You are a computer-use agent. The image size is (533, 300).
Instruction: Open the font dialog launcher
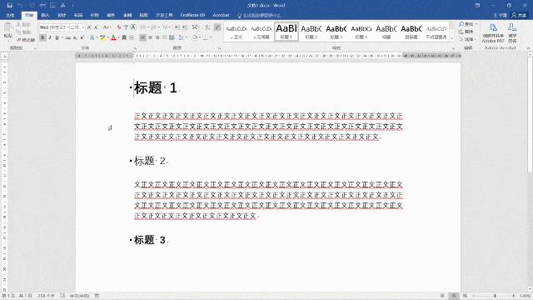(135, 48)
